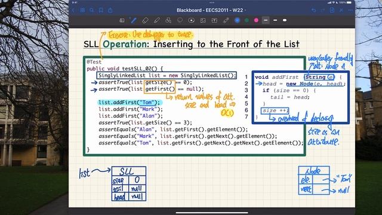Screen dimensions: 382x215
Task: Choose the pink pen color
Action: pyautogui.click(x=256, y=20)
